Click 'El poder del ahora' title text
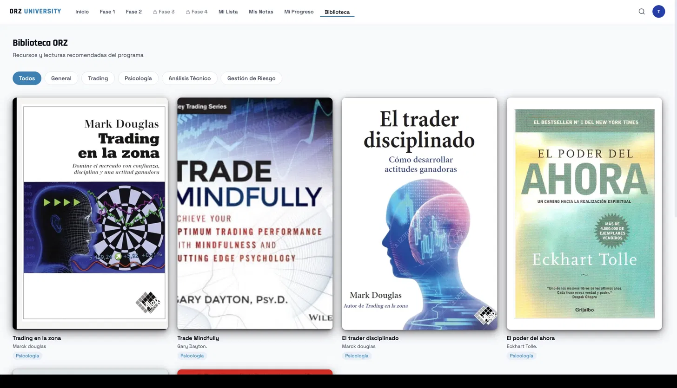 click(531, 338)
